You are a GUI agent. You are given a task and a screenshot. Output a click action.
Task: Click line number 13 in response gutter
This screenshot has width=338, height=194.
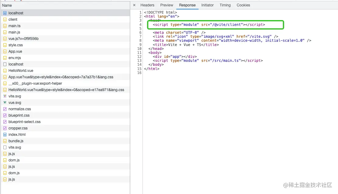tap(139, 61)
